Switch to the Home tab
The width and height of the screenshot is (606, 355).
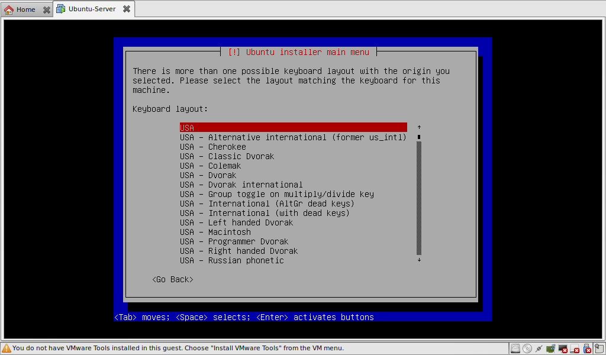coord(26,9)
